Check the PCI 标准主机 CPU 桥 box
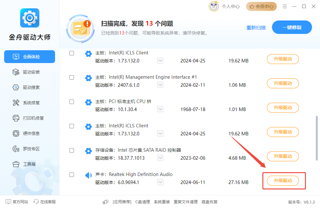 coord(72,102)
